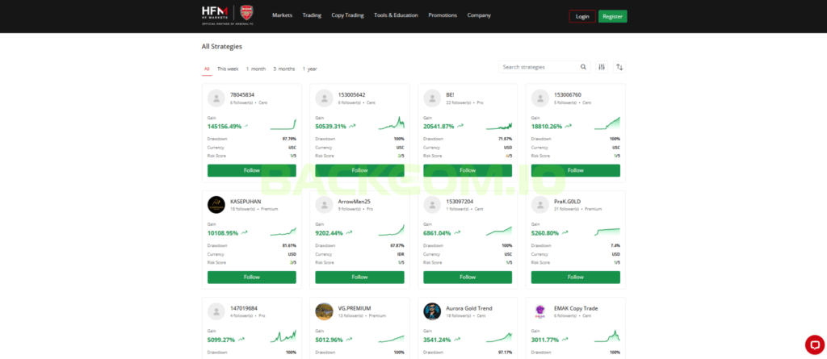
Task: Click the Aurora Gold Trend avatar
Action: [x=432, y=311]
